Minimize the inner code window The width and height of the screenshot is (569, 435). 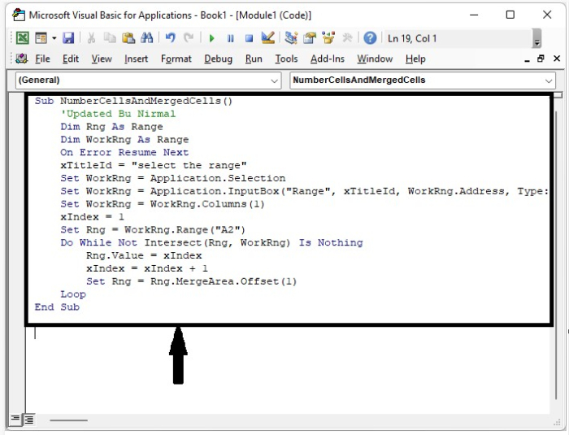(x=527, y=59)
